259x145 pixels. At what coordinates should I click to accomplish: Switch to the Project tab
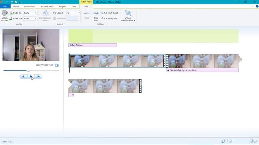(62, 6)
